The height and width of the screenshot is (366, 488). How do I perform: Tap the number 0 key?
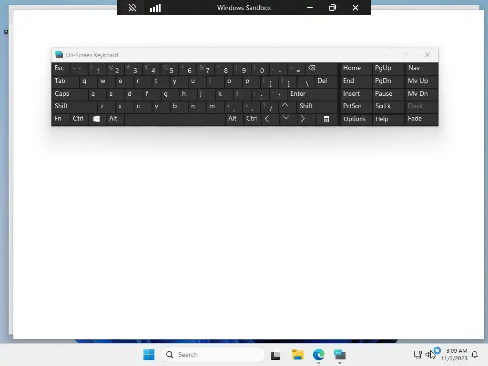(x=261, y=69)
